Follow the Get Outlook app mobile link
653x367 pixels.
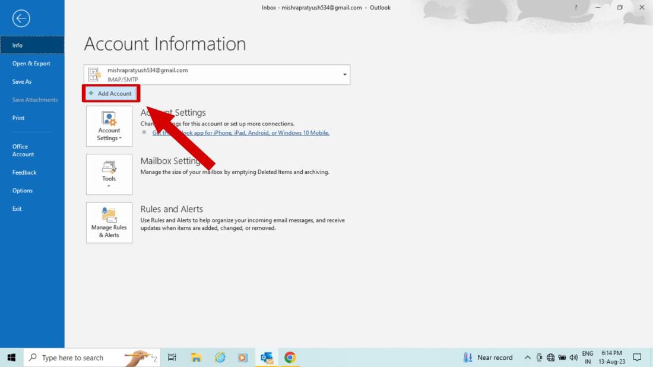240,133
